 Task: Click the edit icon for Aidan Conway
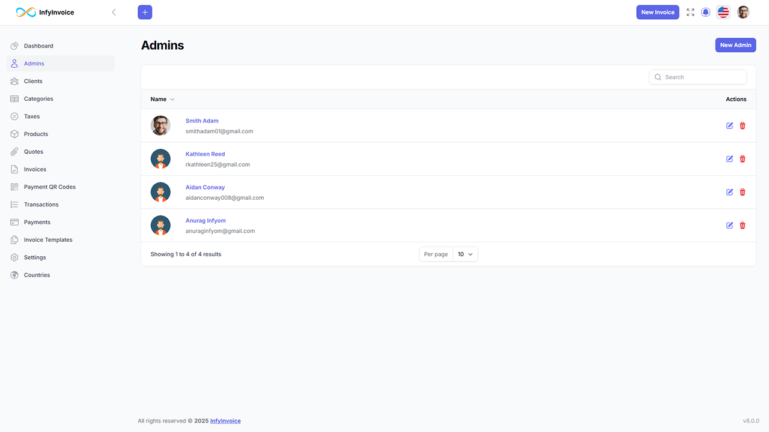point(729,192)
